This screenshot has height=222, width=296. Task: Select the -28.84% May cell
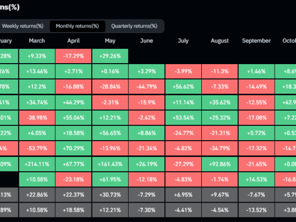pyautogui.click(x=110, y=87)
